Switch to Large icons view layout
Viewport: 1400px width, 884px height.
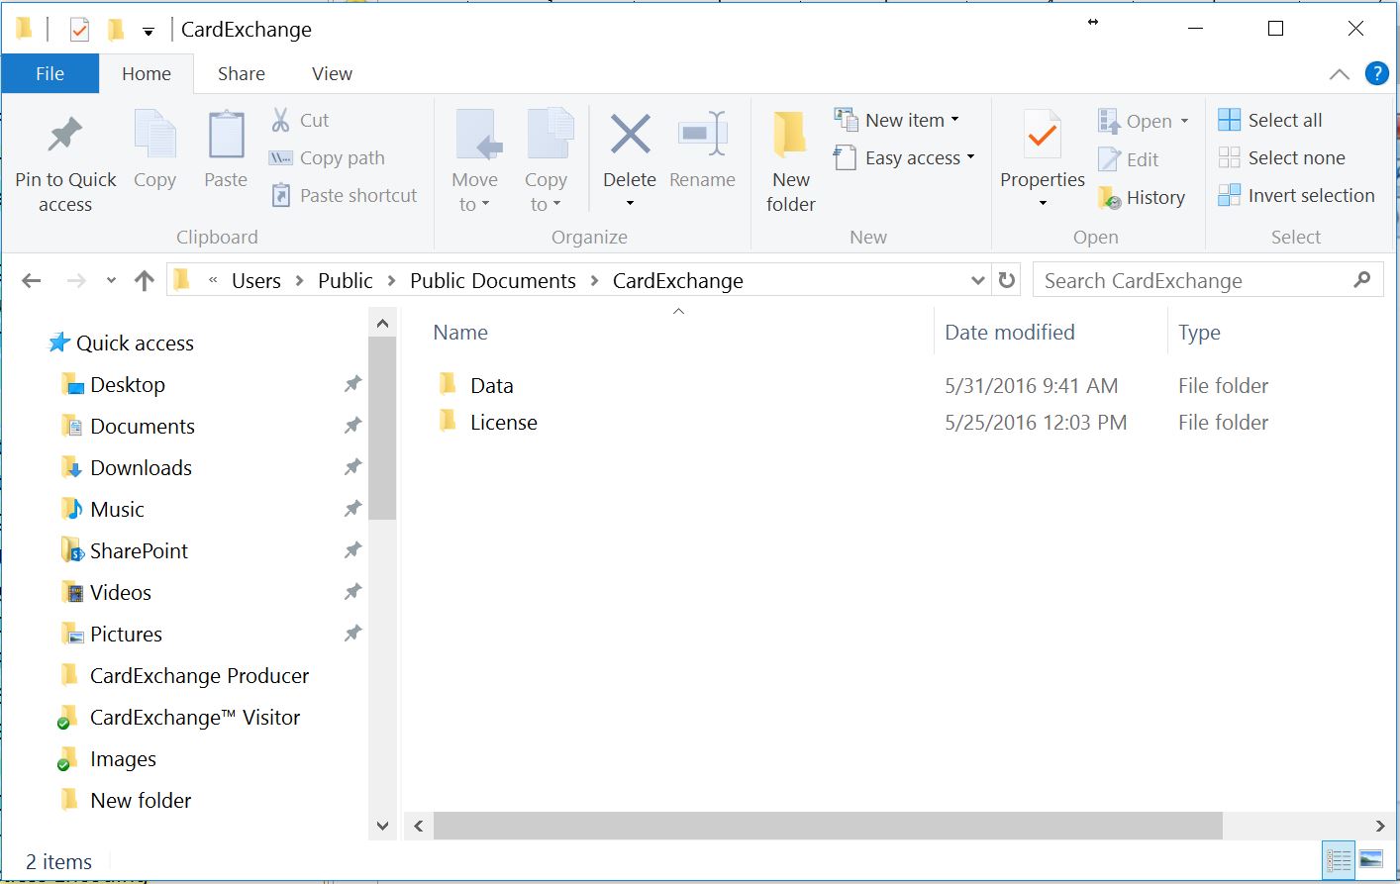[1371, 860]
